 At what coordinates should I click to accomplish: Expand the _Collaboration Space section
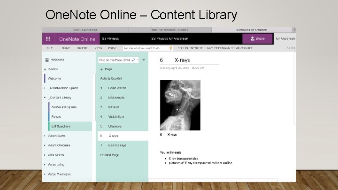(x=45, y=88)
